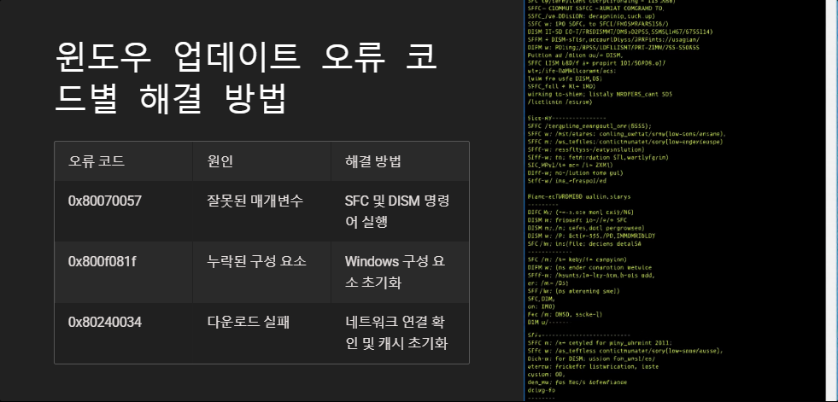Click error code 0x80240034 cell
The image size is (838, 402).
click(124, 333)
